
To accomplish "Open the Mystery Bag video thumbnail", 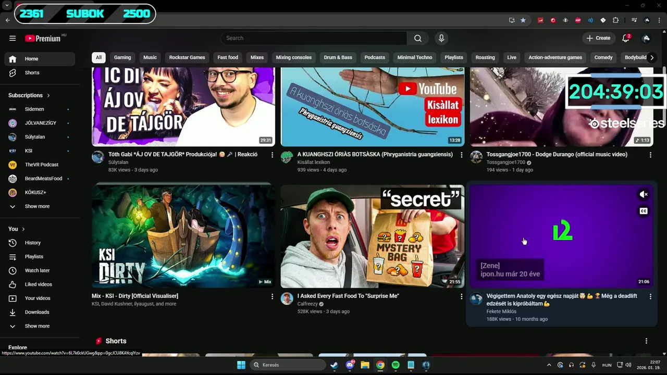I will [372, 236].
